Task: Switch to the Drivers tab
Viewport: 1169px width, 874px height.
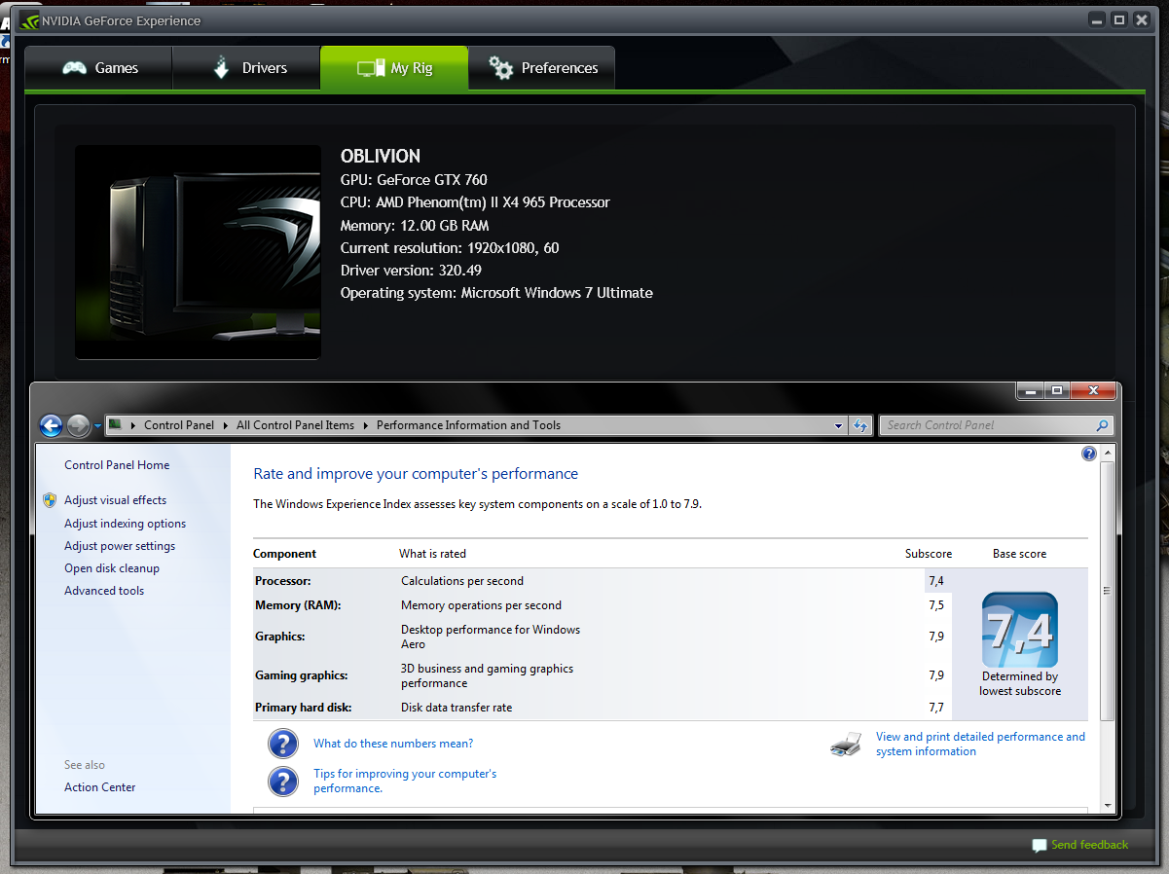Action: tap(246, 68)
